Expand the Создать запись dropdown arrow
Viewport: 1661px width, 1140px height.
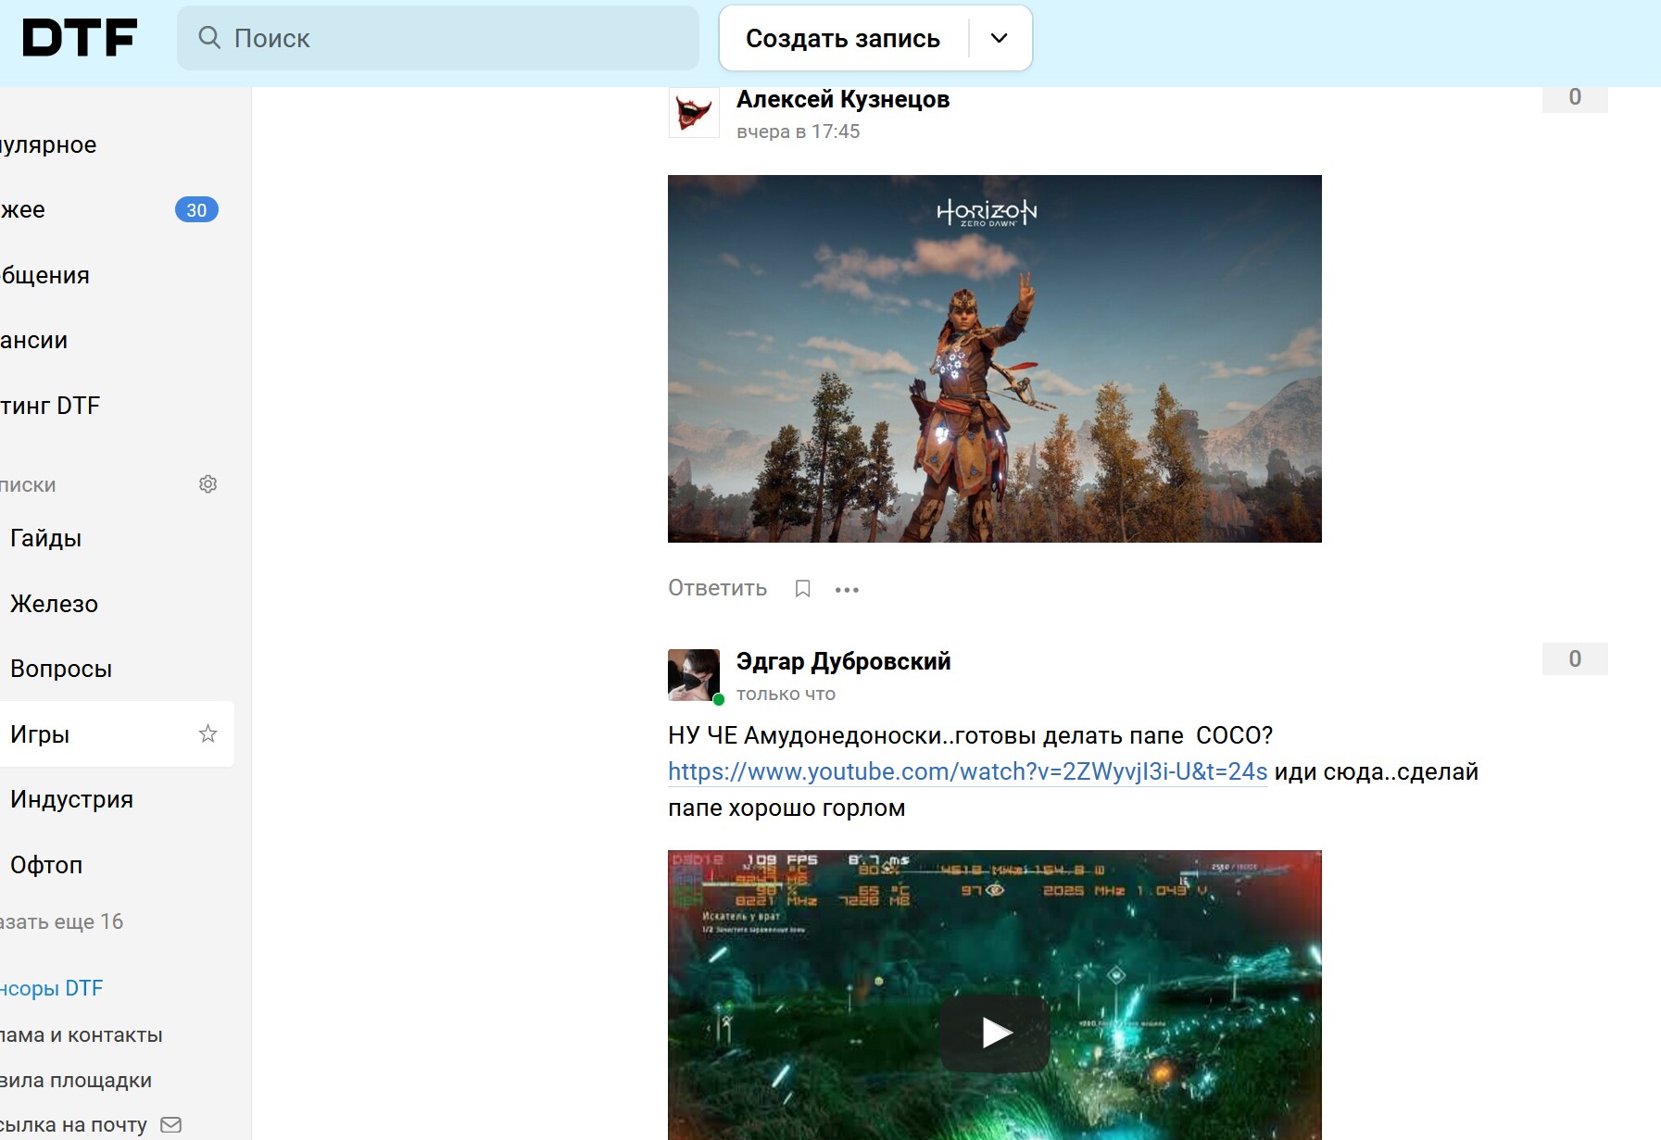click(x=999, y=38)
